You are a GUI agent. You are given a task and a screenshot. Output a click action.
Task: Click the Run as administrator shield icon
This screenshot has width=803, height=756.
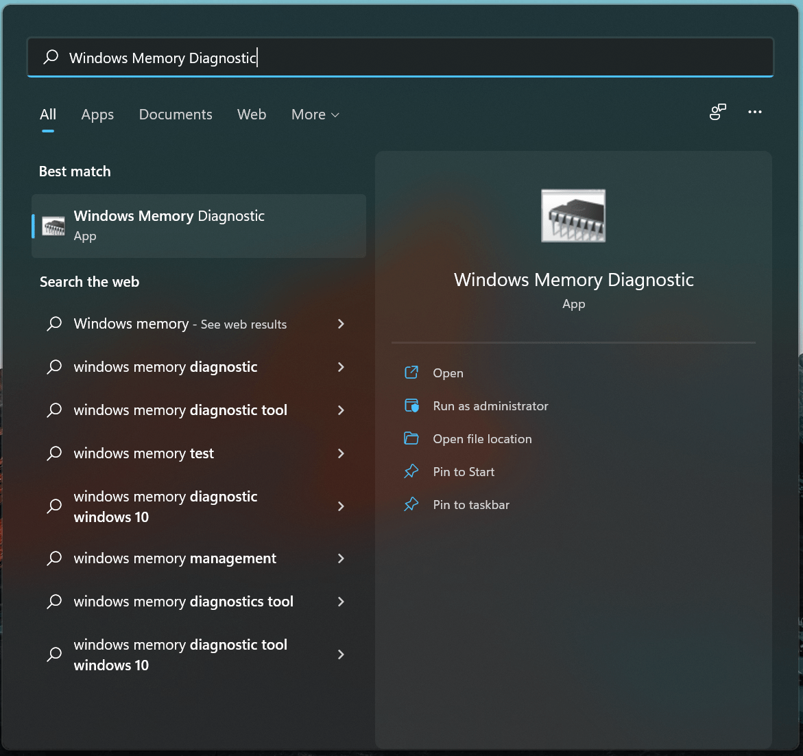coord(411,405)
